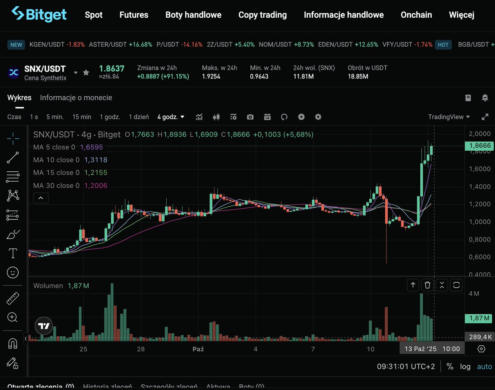Move the Volume pane up
The image size is (495, 390).
(413, 285)
